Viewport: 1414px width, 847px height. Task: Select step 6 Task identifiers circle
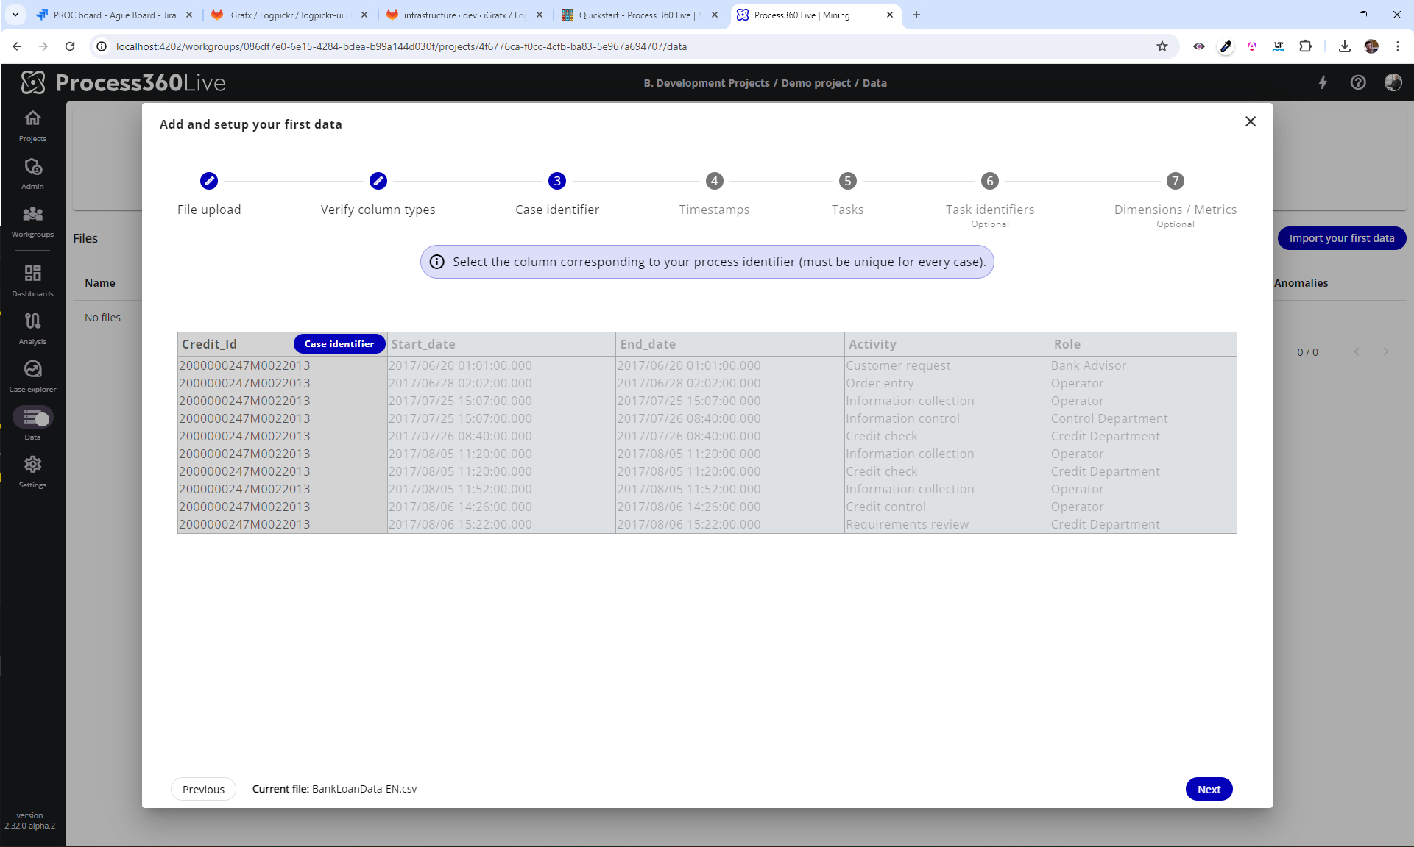[990, 181]
